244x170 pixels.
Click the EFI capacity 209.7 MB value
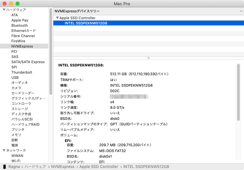pyautogui.click(x=125, y=145)
